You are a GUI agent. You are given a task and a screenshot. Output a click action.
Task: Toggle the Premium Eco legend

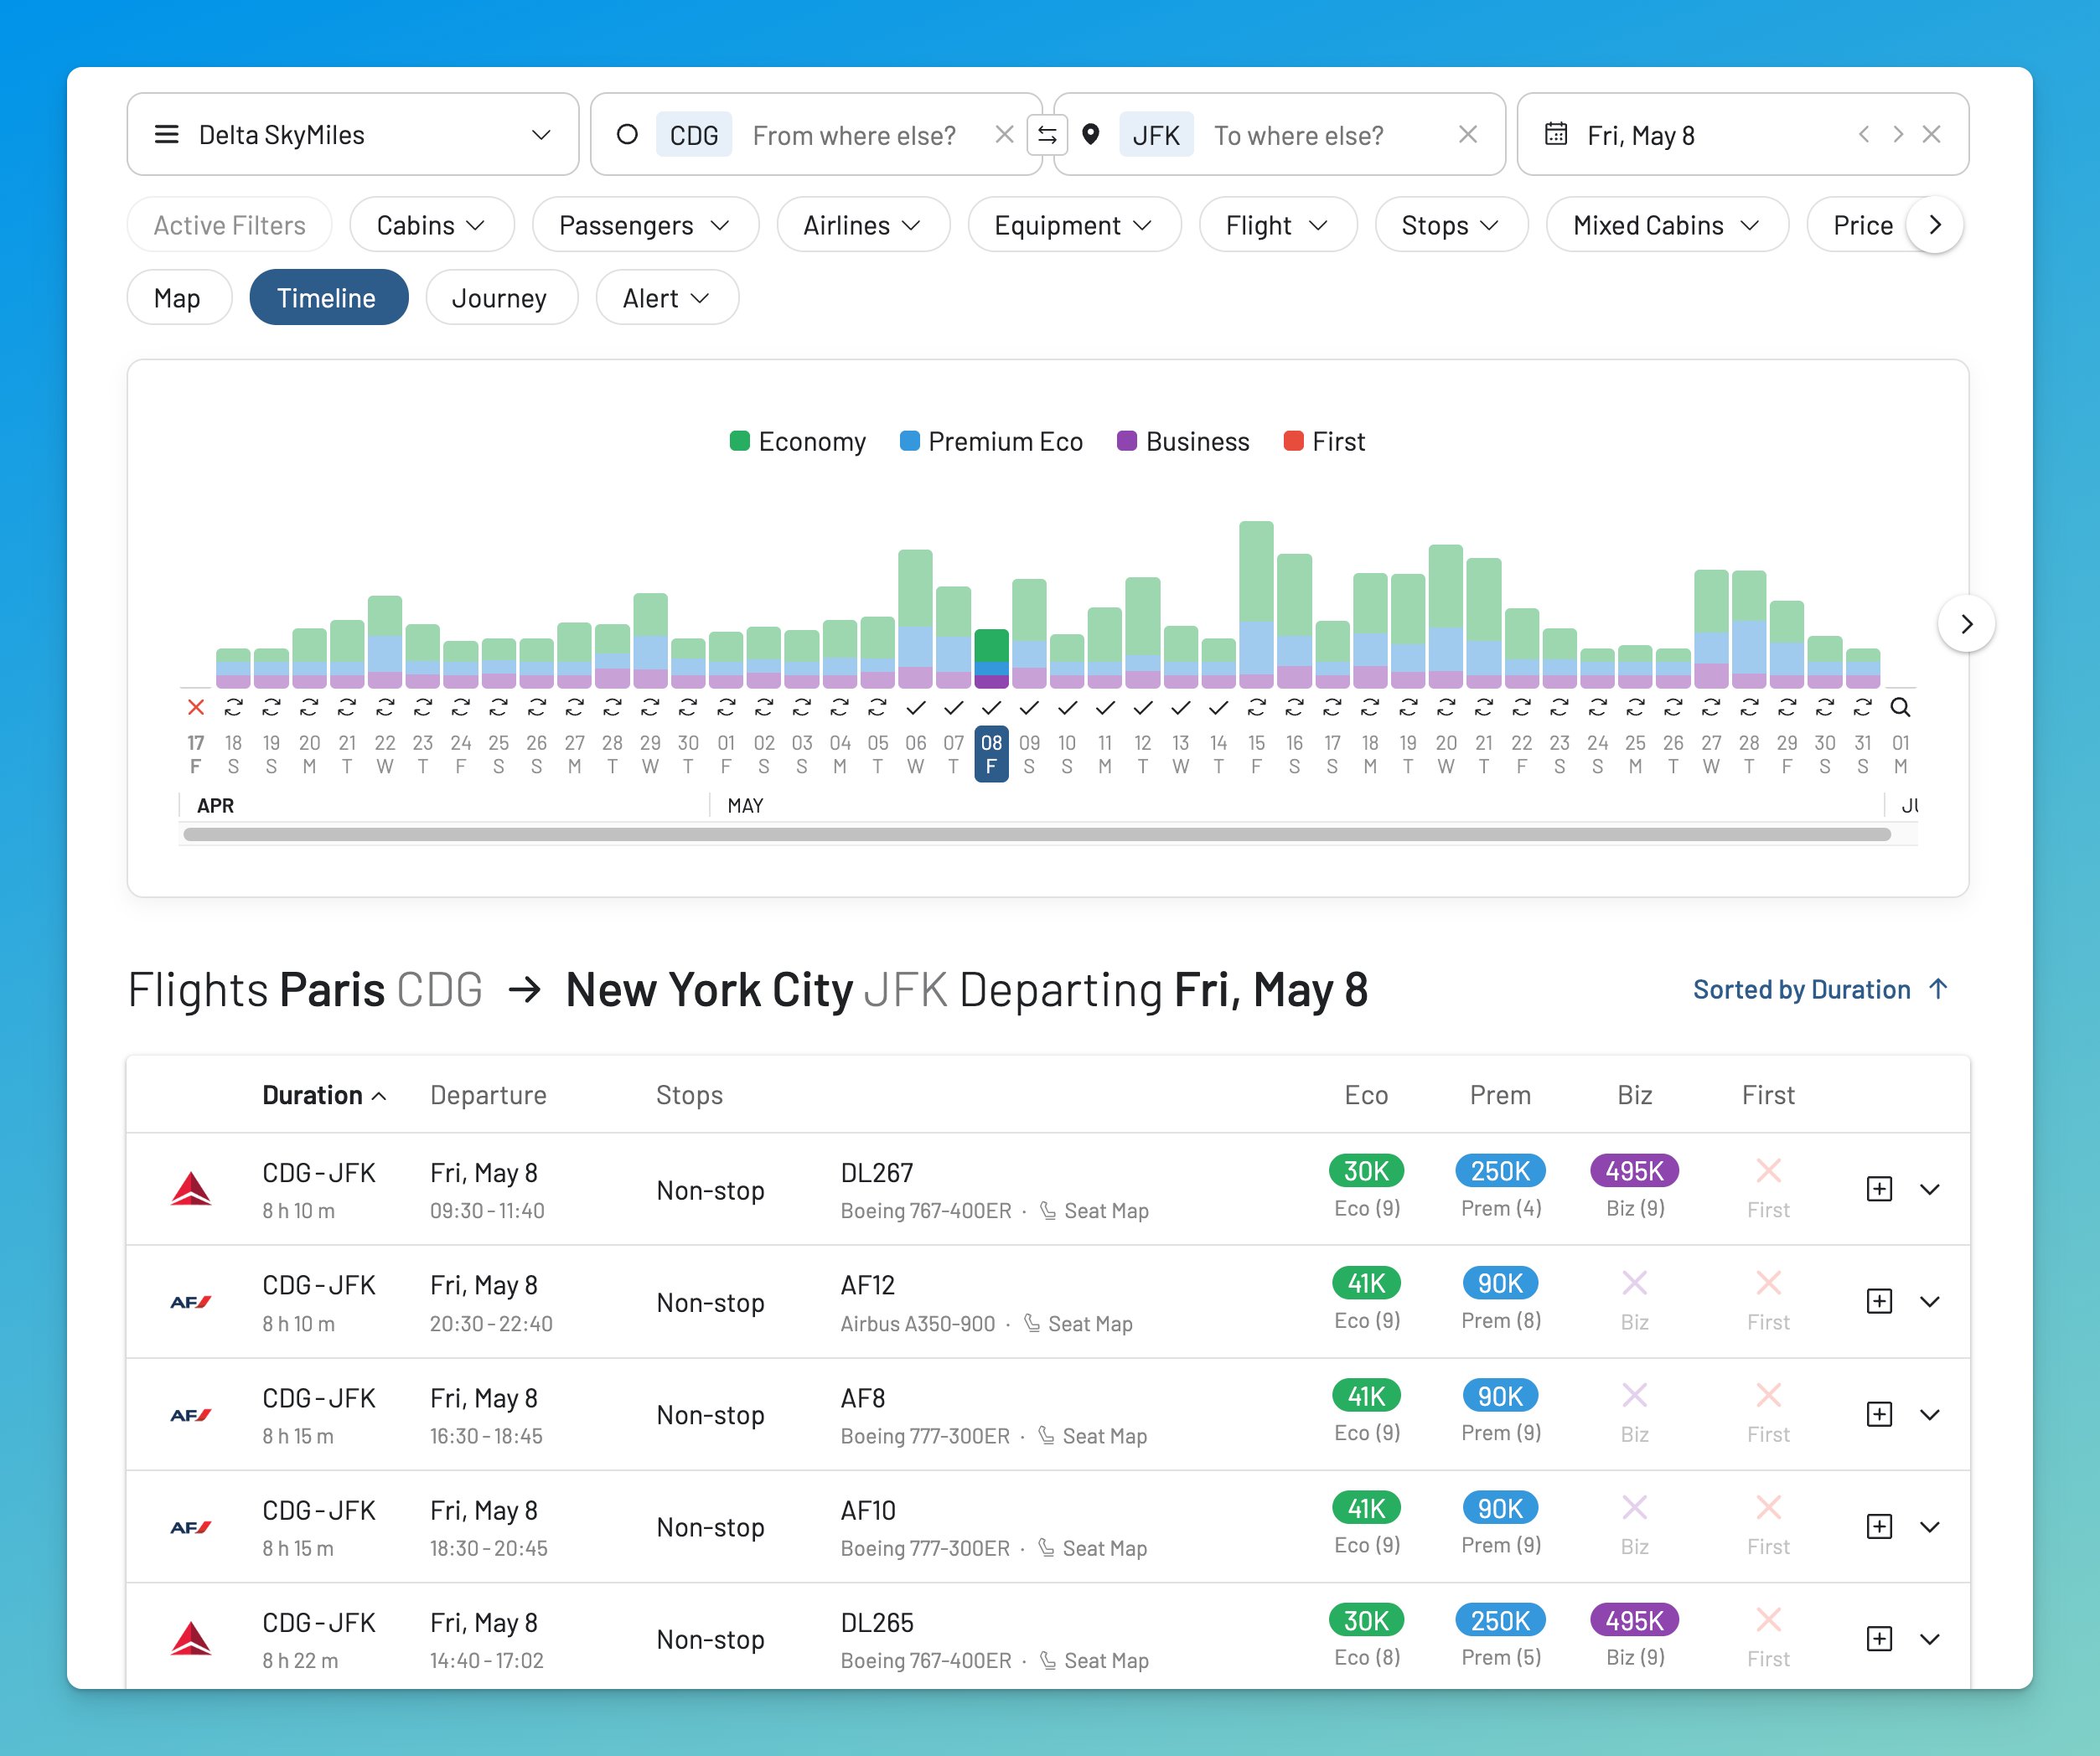[x=991, y=441]
